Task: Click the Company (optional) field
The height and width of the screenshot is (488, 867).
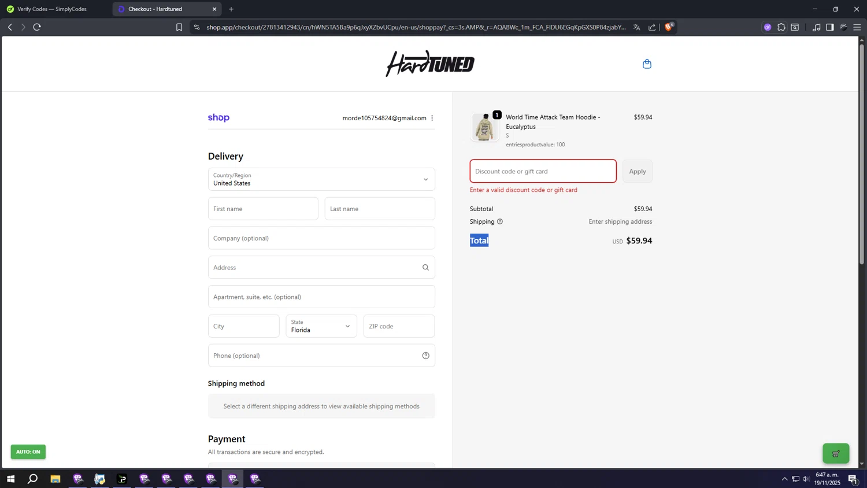Action: [x=321, y=238]
